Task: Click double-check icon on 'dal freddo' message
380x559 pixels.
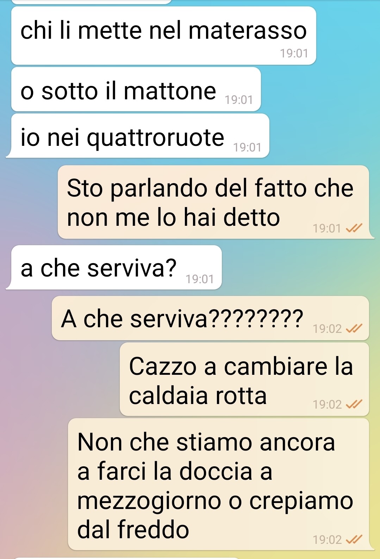Action: 354,539
